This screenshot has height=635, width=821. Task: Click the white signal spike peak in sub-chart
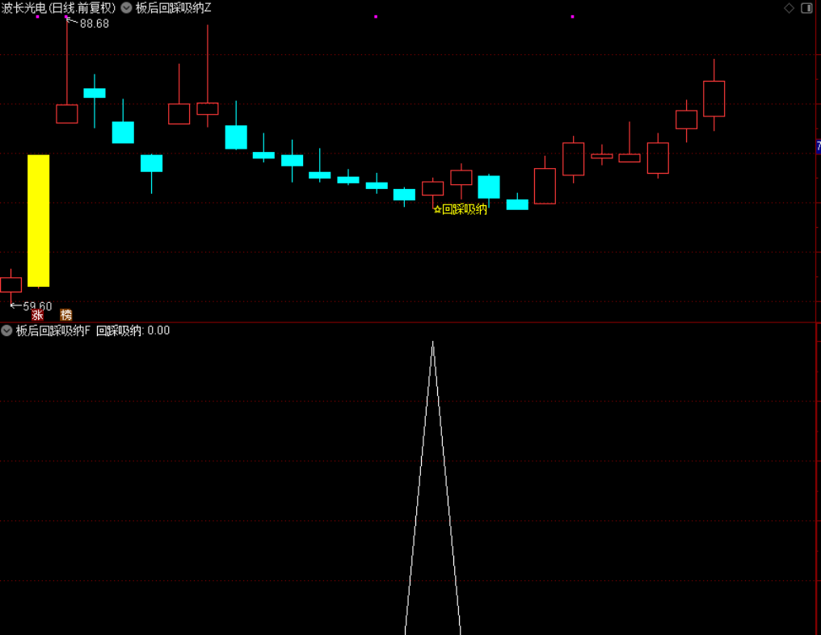pyautogui.click(x=433, y=343)
